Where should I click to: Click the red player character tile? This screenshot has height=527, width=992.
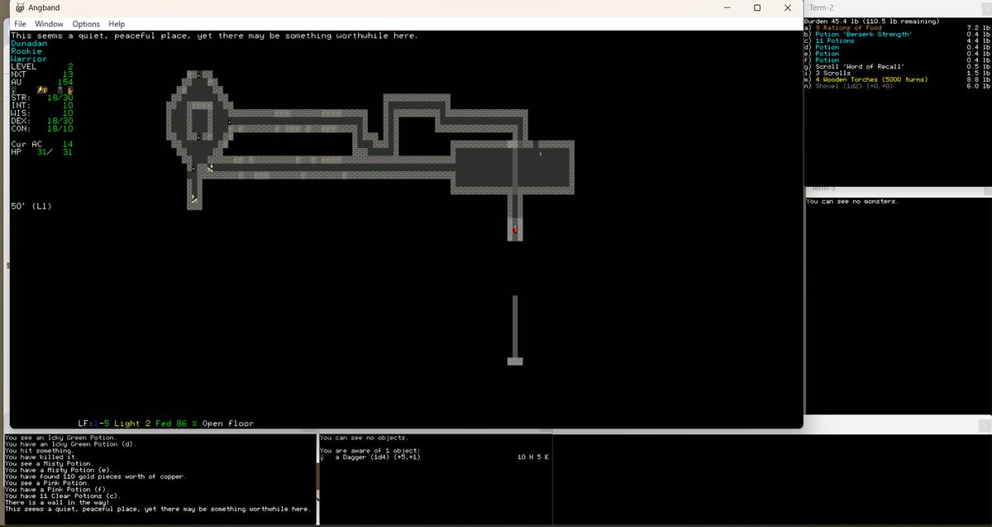(515, 230)
